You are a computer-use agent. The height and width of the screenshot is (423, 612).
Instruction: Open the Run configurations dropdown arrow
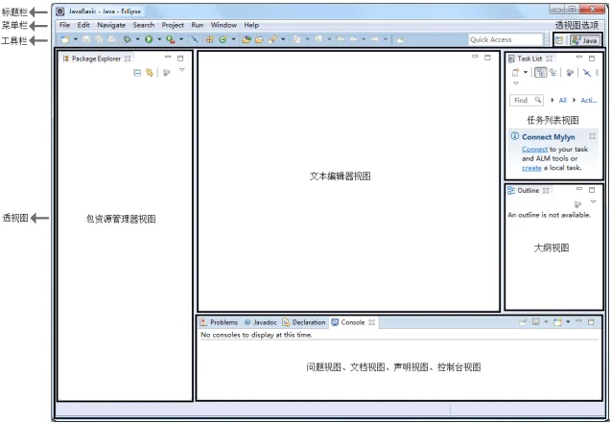(x=159, y=39)
